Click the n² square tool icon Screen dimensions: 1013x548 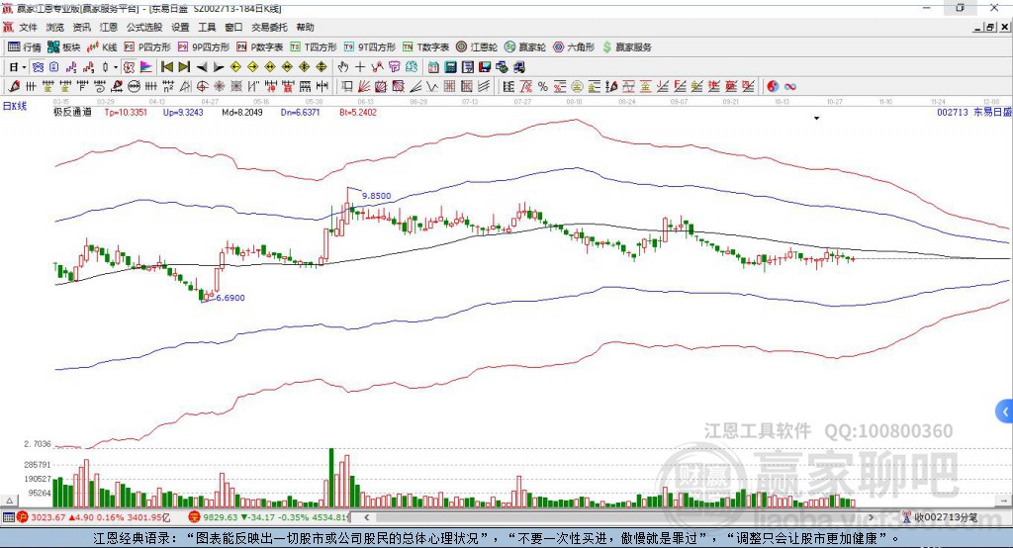pyautogui.click(x=168, y=87)
